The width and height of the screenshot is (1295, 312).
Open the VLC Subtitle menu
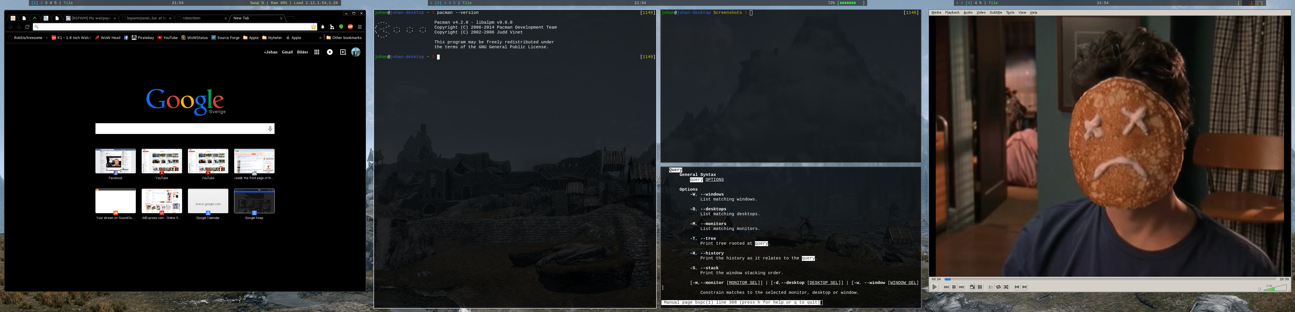(995, 12)
